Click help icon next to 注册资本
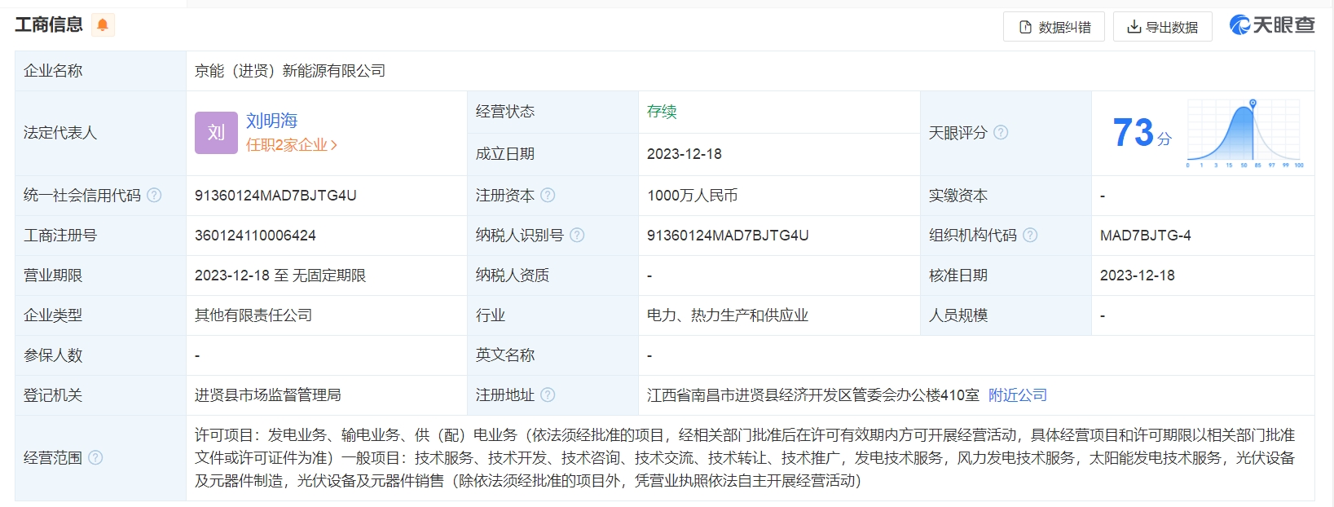Viewport: 1334px width, 507px height. (x=548, y=196)
